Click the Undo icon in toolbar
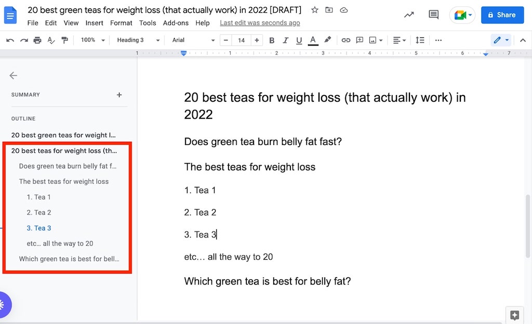This screenshot has height=324, width=532. coord(10,40)
